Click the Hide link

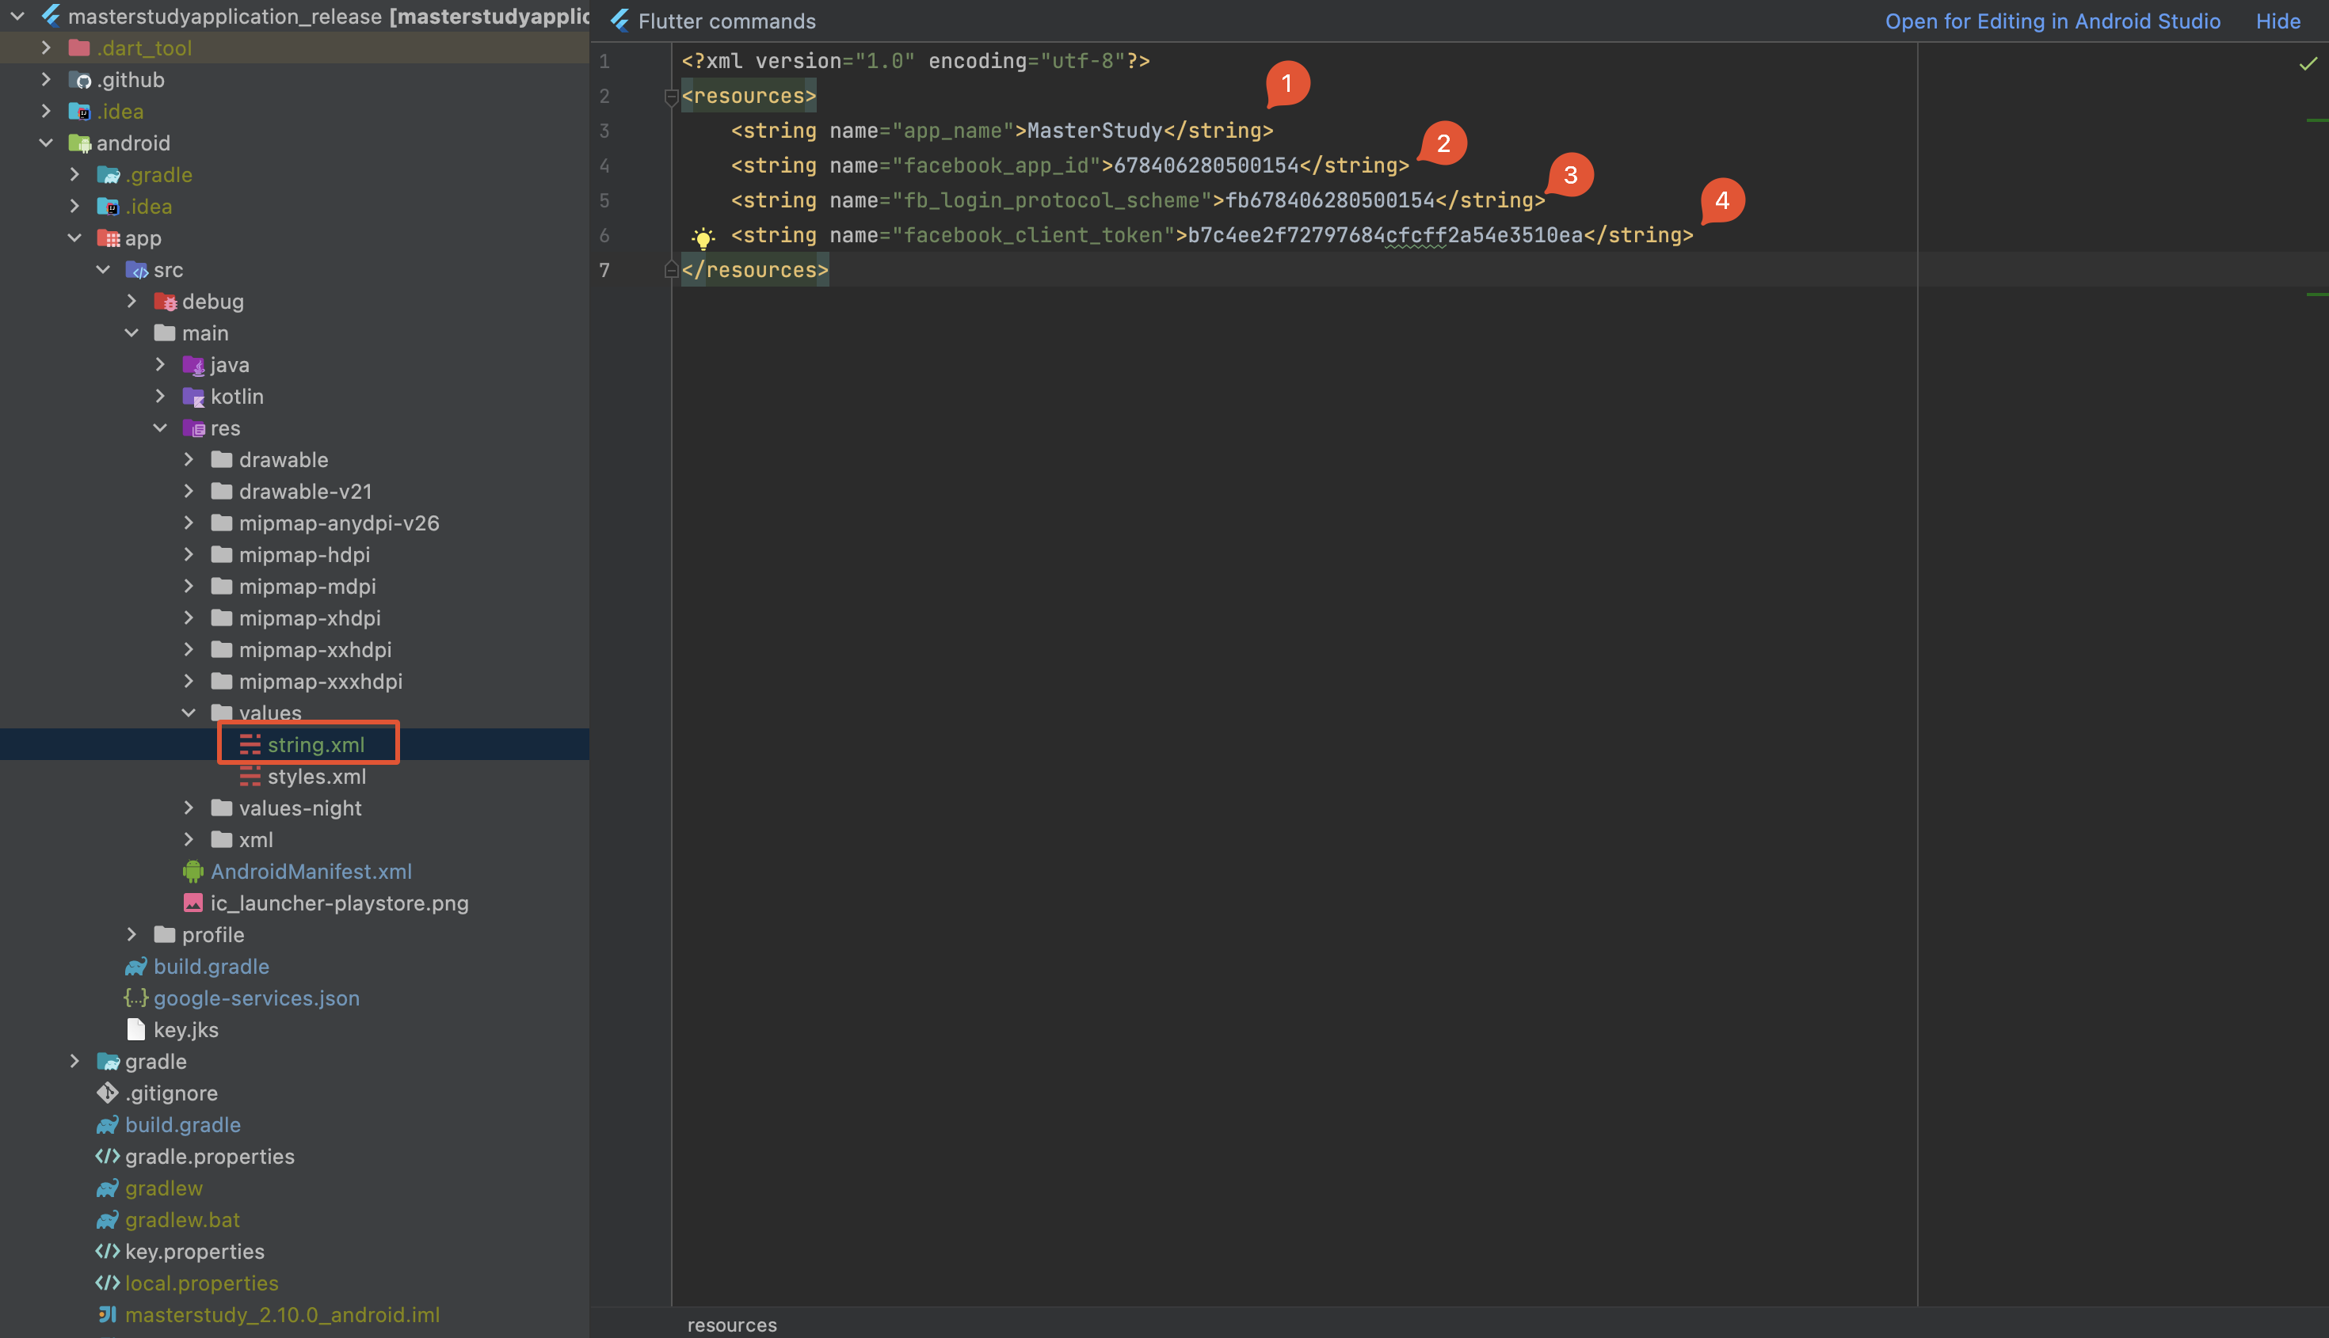point(2278,21)
